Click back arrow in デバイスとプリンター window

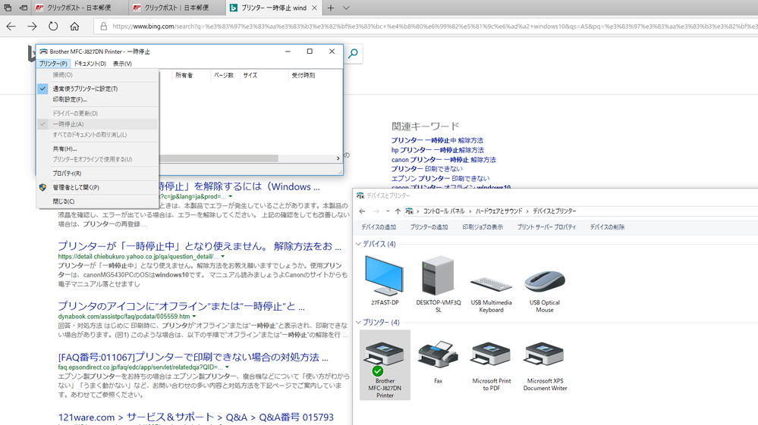362,211
